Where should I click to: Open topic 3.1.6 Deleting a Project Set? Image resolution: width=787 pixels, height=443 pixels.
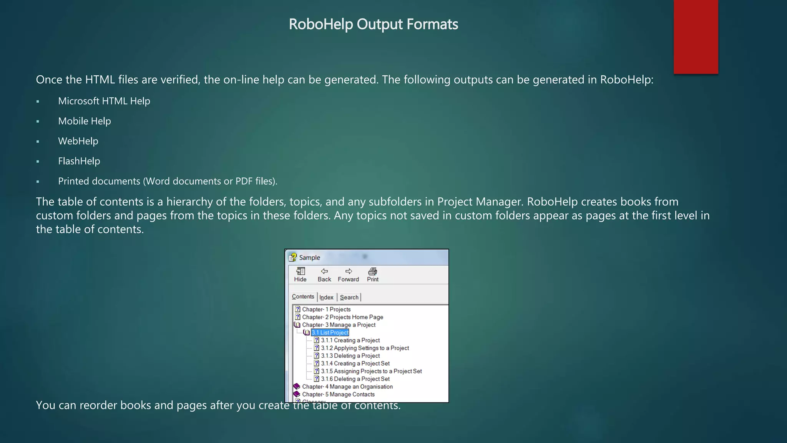point(355,378)
